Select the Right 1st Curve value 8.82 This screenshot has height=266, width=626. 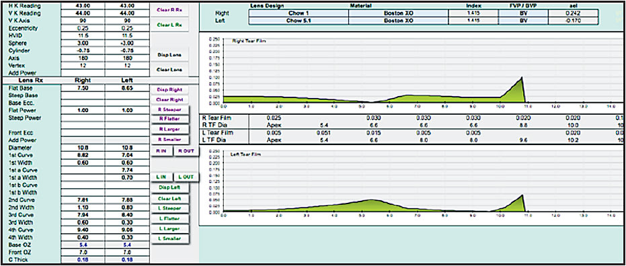tap(83, 155)
